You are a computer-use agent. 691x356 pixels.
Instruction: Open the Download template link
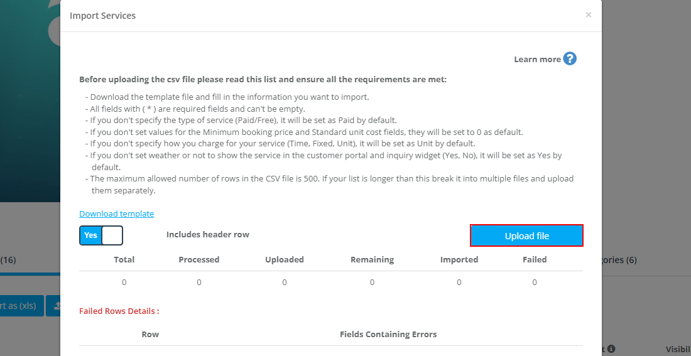tap(116, 214)
